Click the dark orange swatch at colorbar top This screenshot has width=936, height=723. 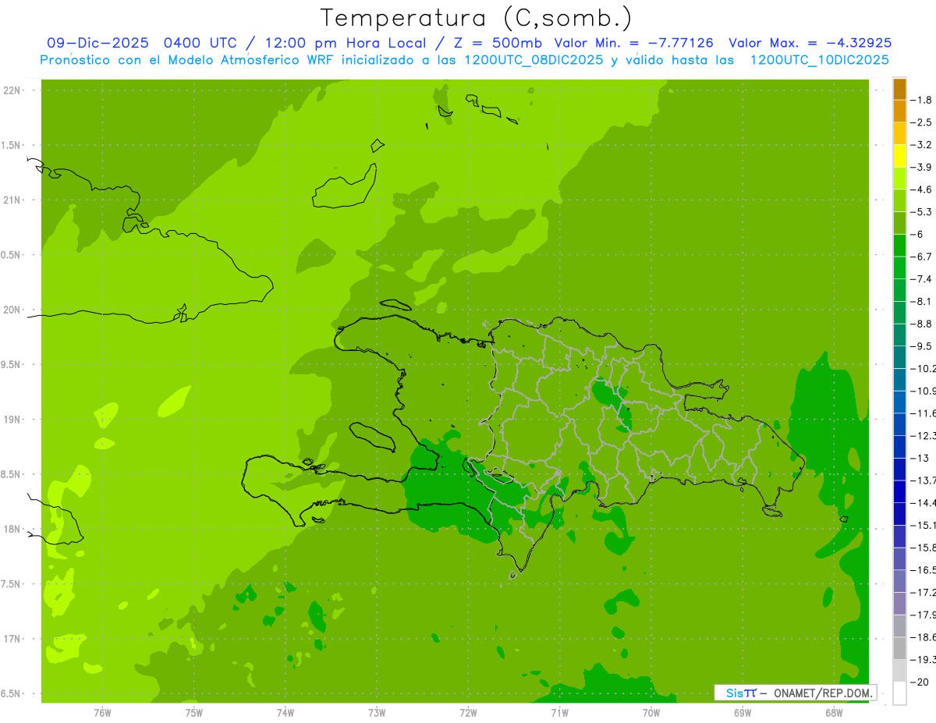click(x=899, y=89)
